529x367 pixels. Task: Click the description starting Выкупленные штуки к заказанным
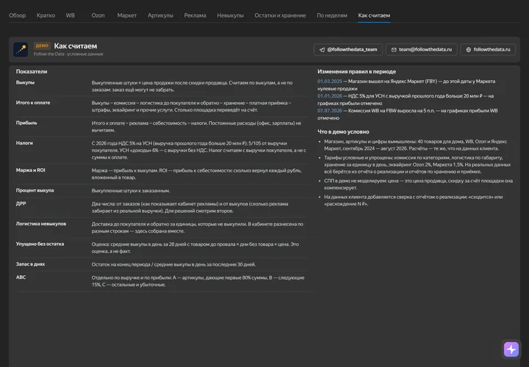(131, 191)
